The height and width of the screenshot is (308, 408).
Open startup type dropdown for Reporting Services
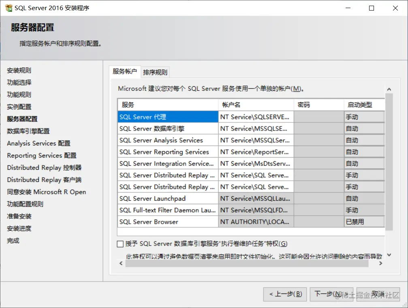coord(364,152)
